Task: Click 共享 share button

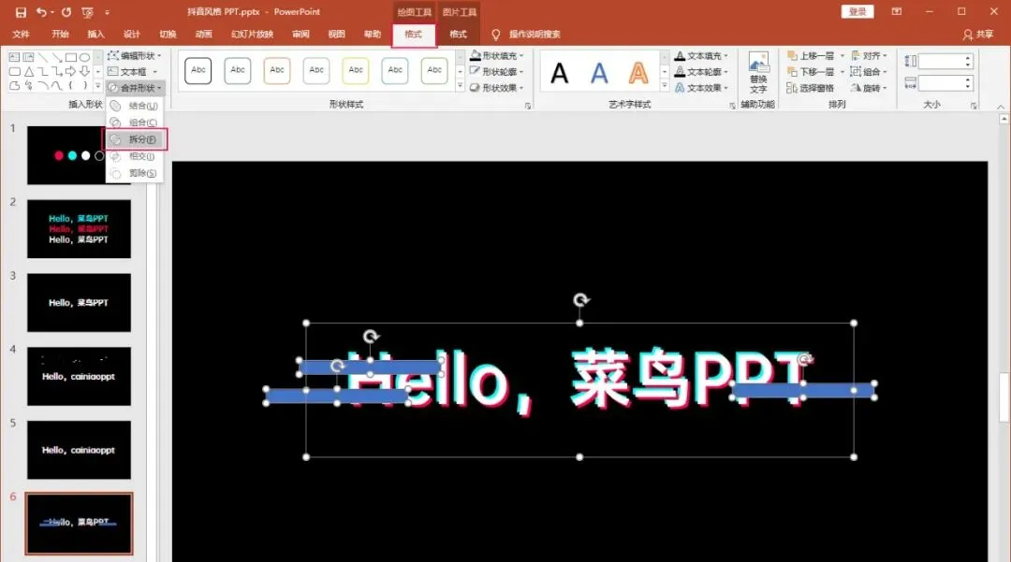Action: pos(978,34)
